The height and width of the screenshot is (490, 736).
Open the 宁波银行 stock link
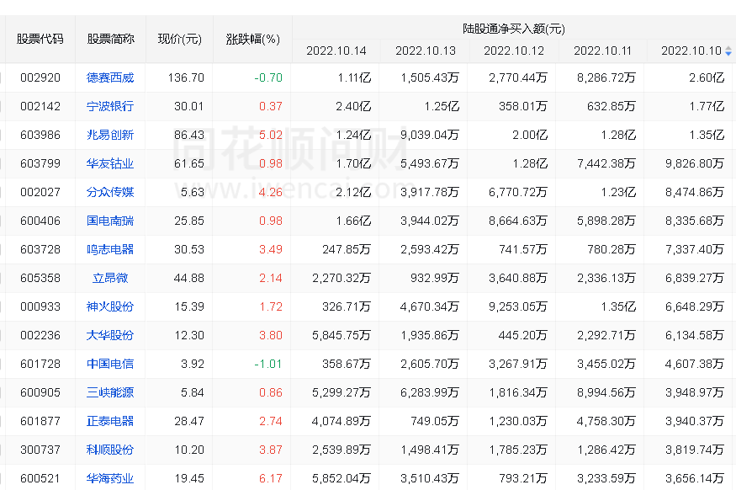pyautogui.click(x=110, y=106)
